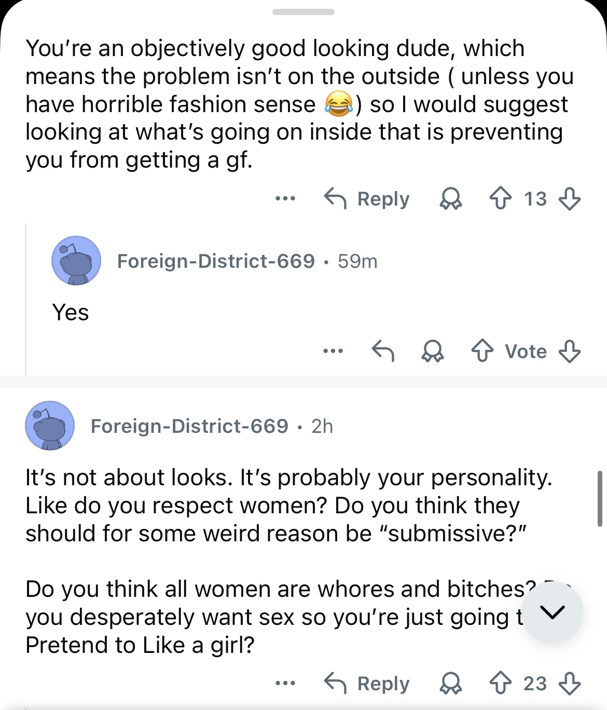Open Foreign-District-669 profile from 59m reply
The image size is (607, 710).
click(216, 261)
